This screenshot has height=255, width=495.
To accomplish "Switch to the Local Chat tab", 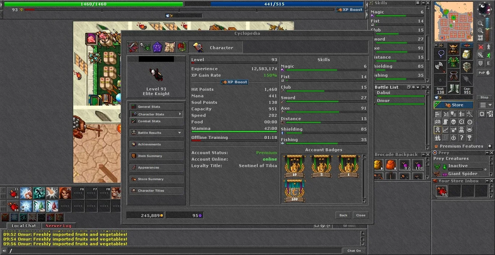I will point(24,226).
